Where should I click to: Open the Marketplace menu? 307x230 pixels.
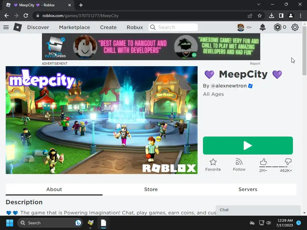pyautogui.click(x=74, y=27)
